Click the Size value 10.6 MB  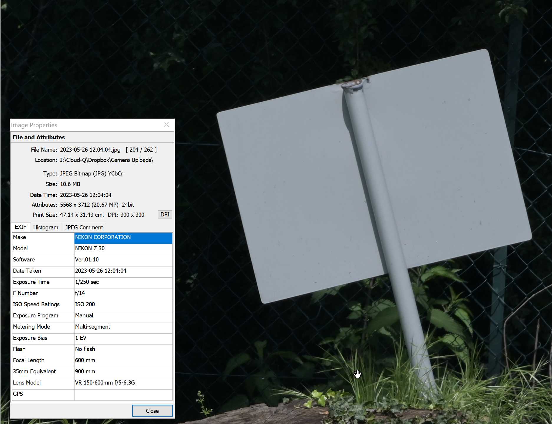tap(70, 184)
